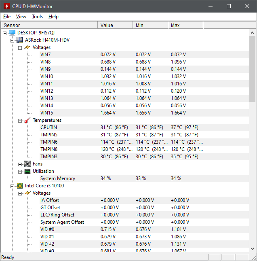Select the VIN7 voltage row
The width and height of the screenshot is (257, 261).
pos(144,55)
